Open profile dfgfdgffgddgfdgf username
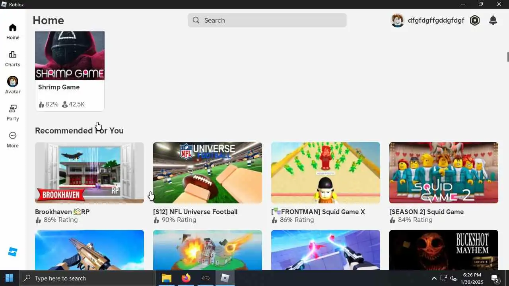 tap(436, 20)
